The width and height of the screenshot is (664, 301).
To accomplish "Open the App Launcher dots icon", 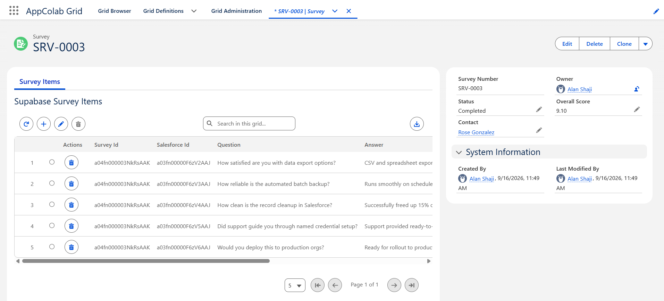I will pyautogui.click(x=14, y=10).
